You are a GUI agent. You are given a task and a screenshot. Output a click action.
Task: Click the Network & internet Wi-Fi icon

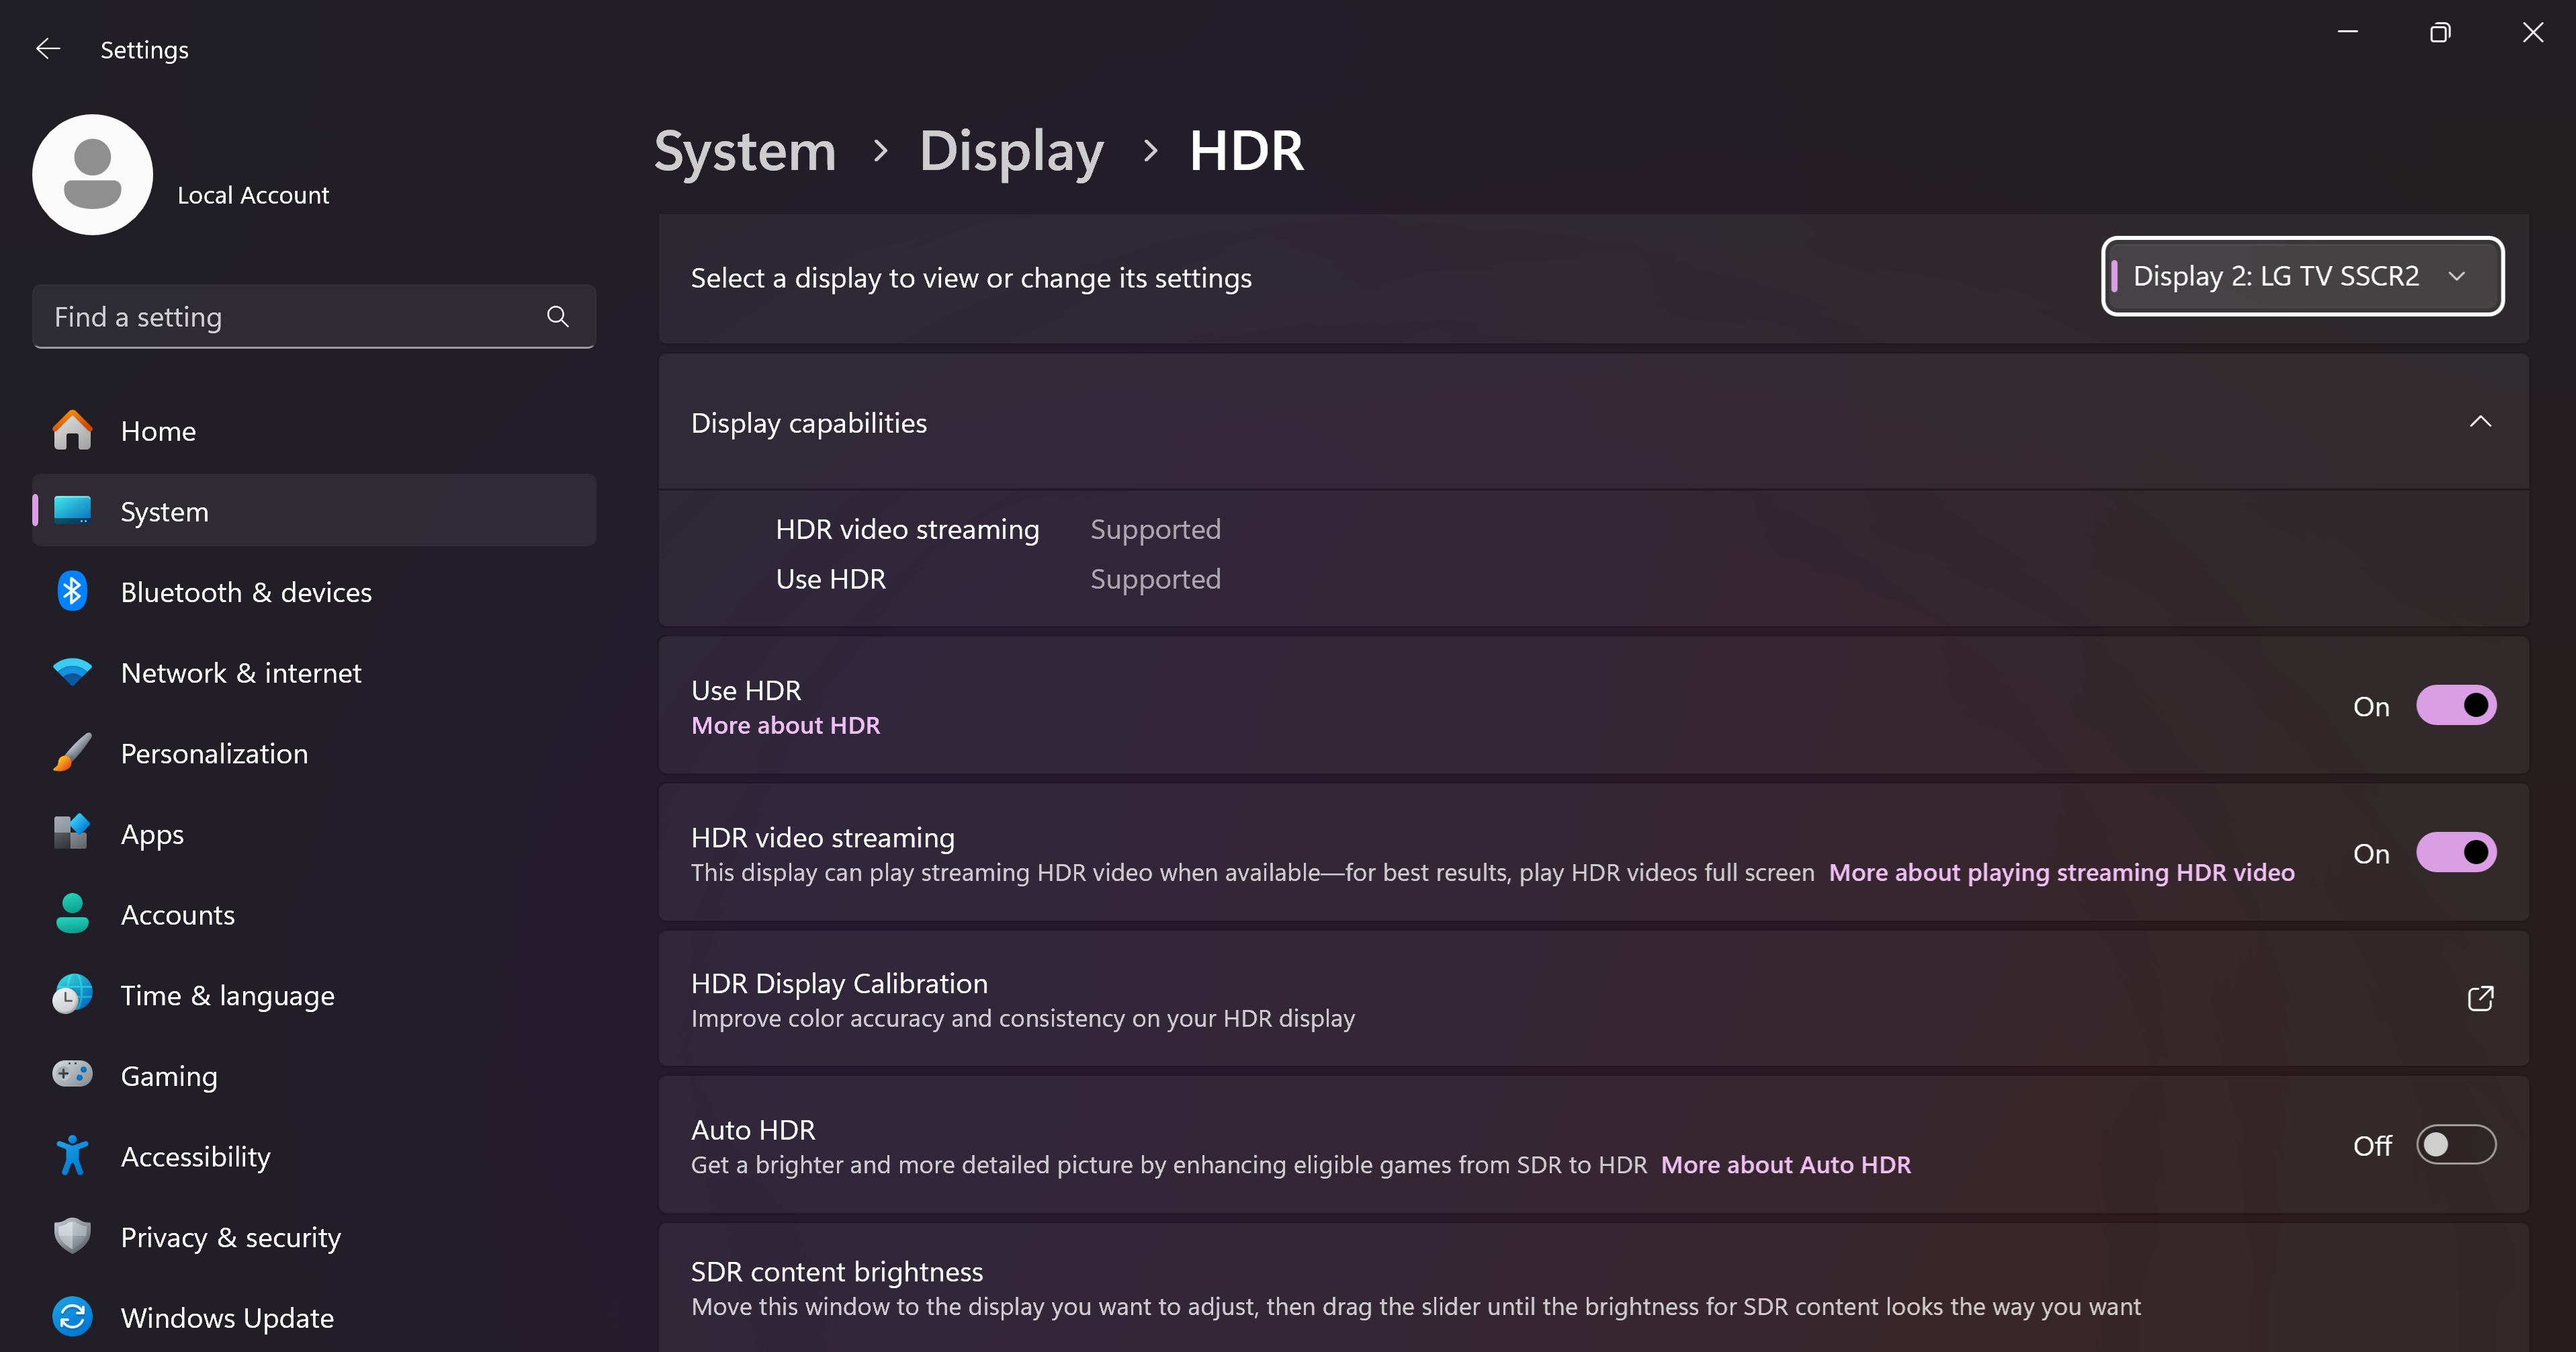72,671
